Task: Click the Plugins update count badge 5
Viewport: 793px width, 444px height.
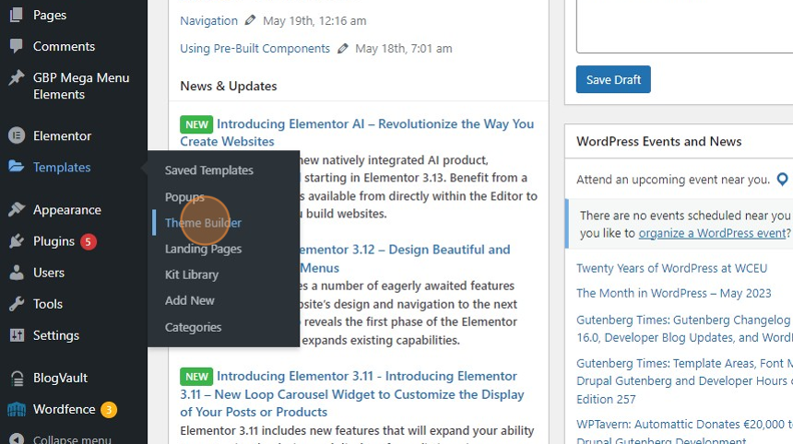Action: click(88, 241)
